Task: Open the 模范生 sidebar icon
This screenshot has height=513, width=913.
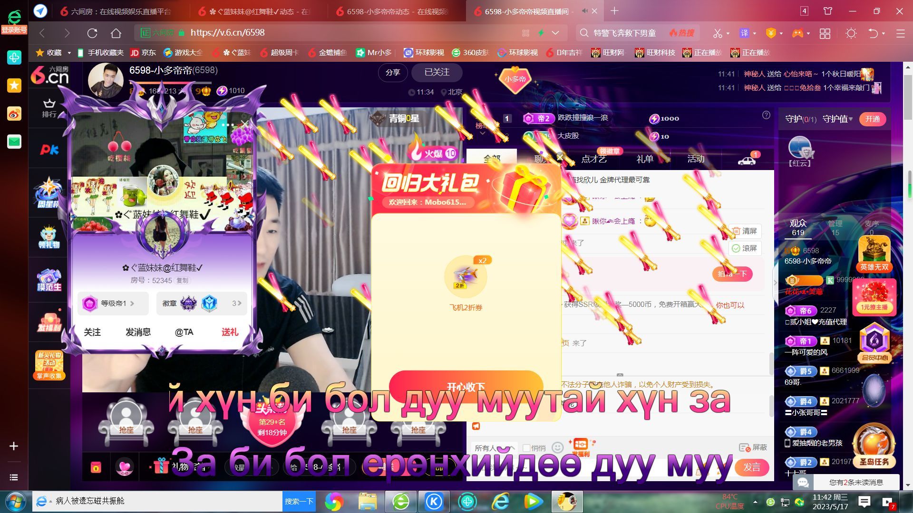Action: pos(49,280)
